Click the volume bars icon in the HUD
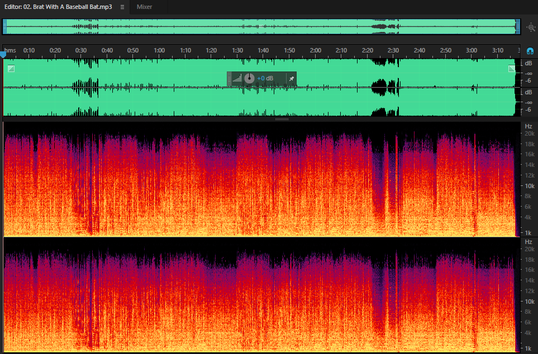Image resolution: width=538 pixels, height=354 pixels. (x=237, y=79)
